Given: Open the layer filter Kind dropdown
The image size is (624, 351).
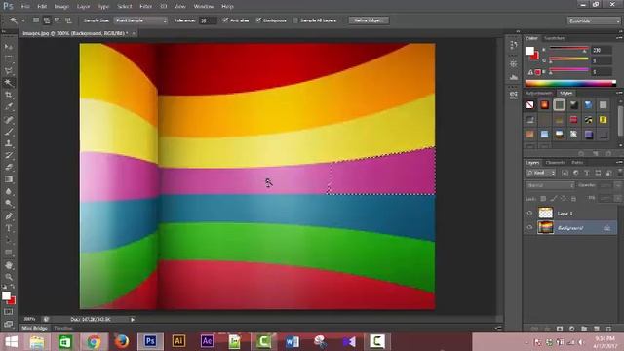Looking at the screenshot, I should coord(541,173).
